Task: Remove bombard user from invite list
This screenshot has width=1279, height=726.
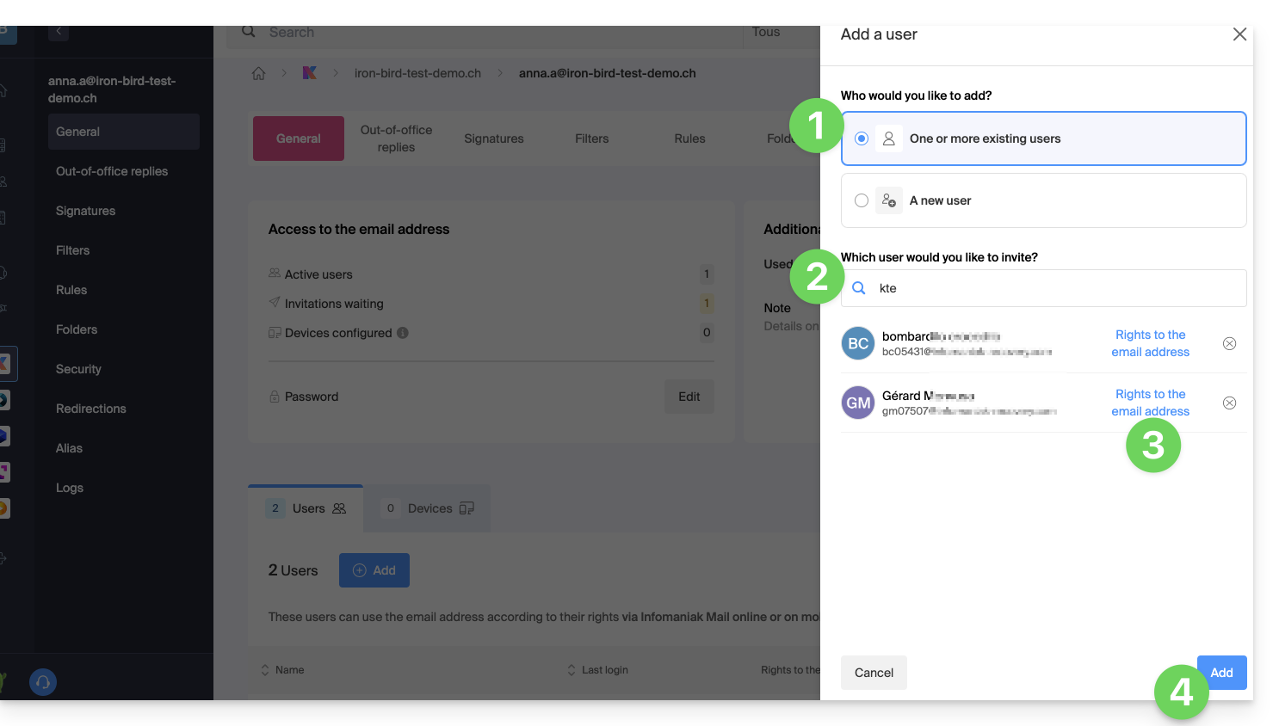Action: 1229,344
